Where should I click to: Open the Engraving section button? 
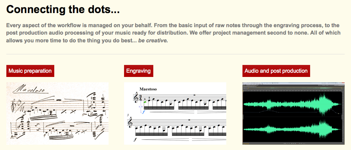(138, 71)
